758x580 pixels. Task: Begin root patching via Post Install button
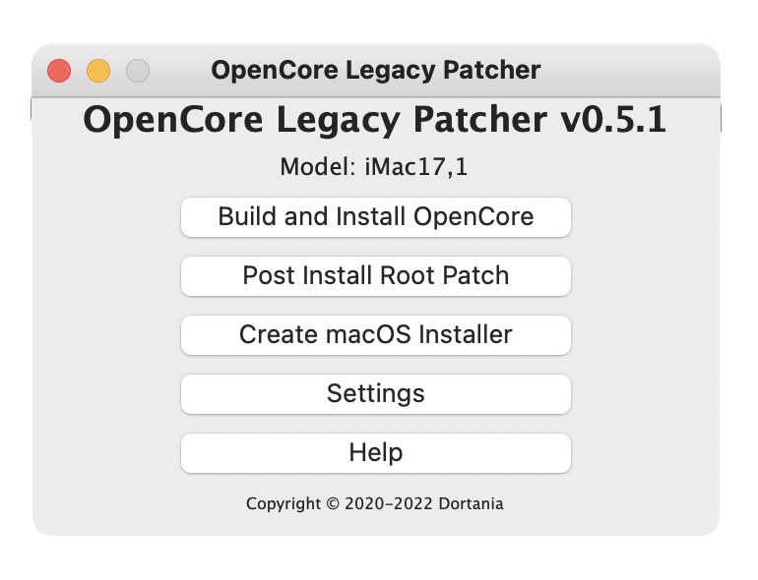point(376,276)
